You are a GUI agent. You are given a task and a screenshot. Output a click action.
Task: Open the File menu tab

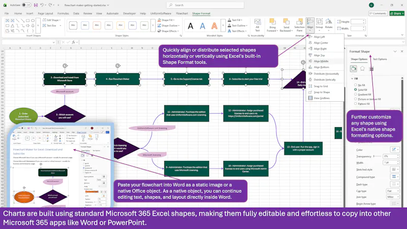point(7,13)
